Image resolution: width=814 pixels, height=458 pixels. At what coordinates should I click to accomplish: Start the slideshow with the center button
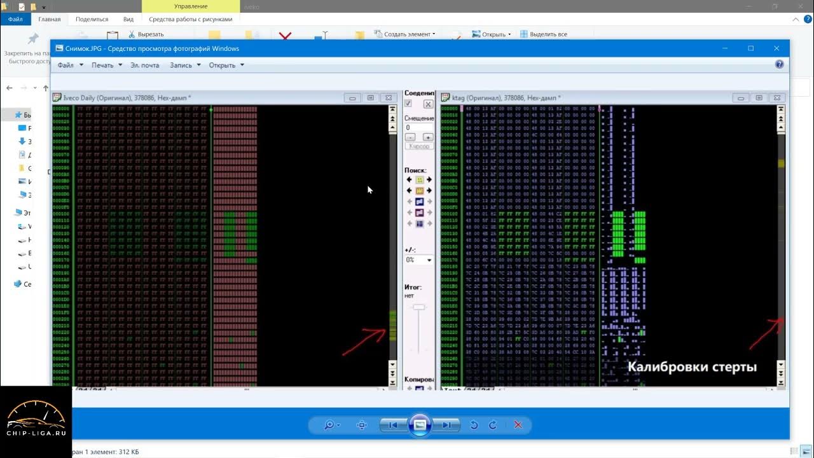click(x=420, y=425)
